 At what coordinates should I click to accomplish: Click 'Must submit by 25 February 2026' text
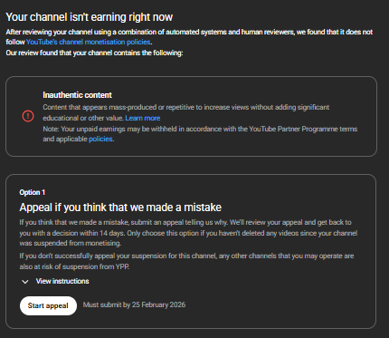pos(134,304)
